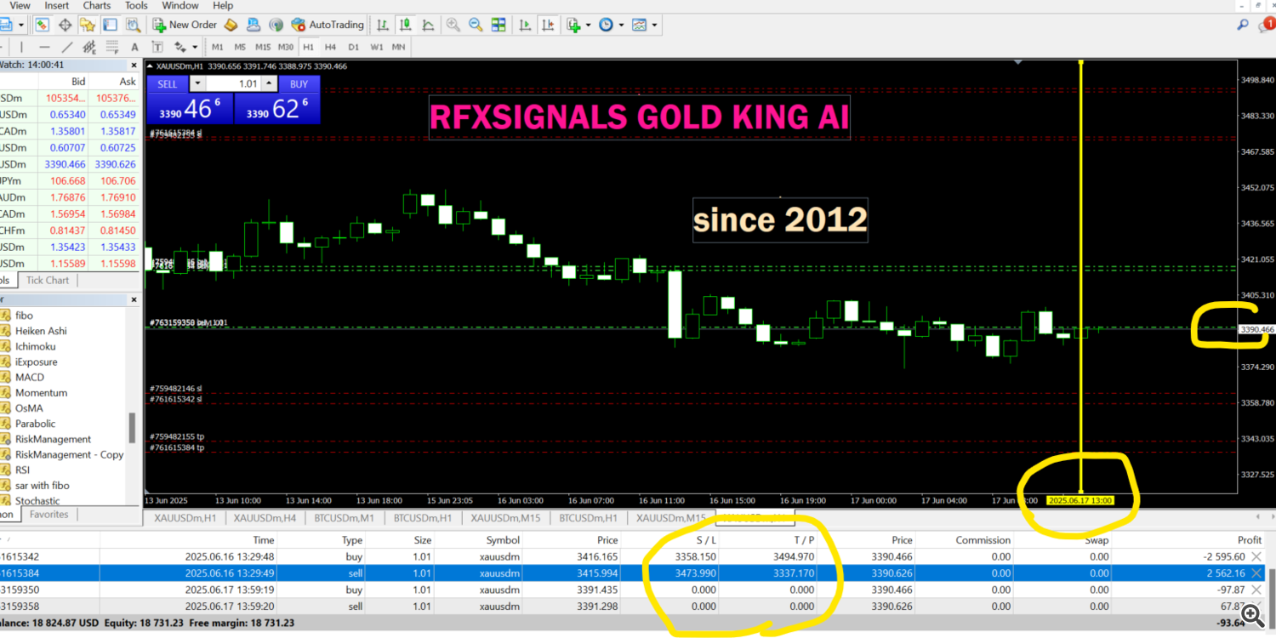Click the one-click BUY button
Screen dimensions: 1276x638
point(299,83)
